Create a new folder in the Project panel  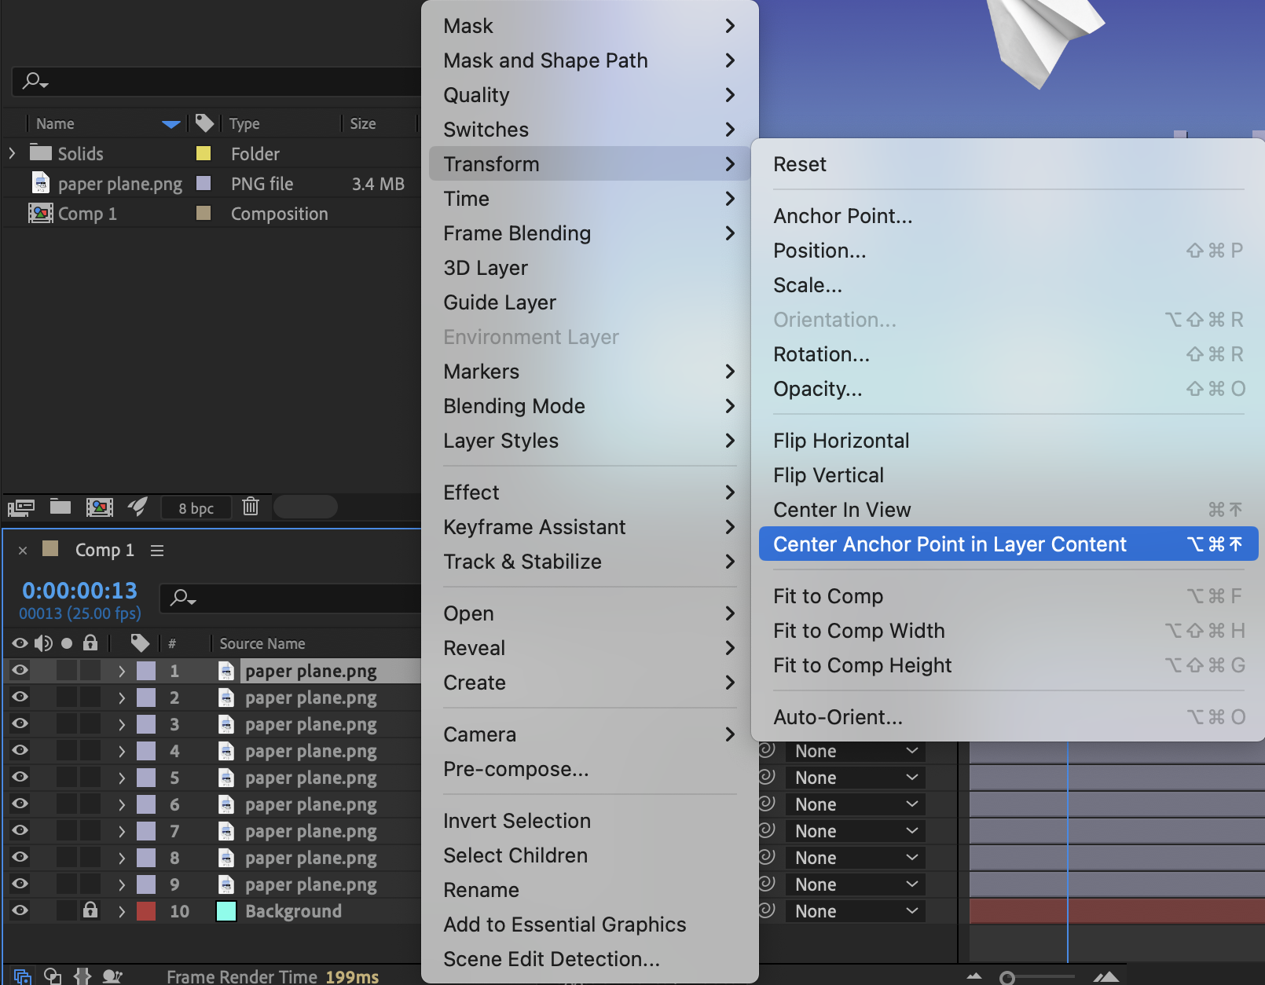(x=60, y=507)
